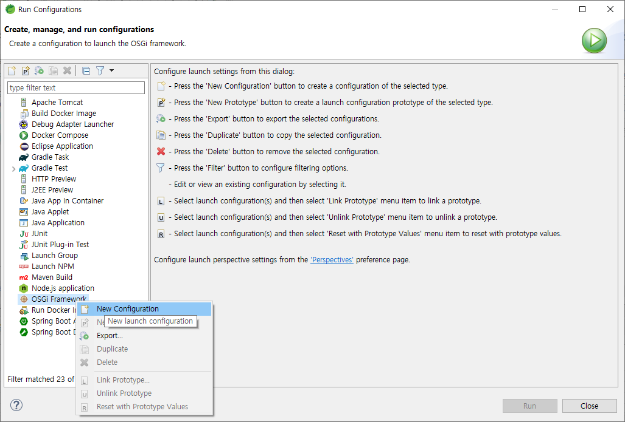
Task: Click the Maven Build label
Action: (x=52, y=277)
